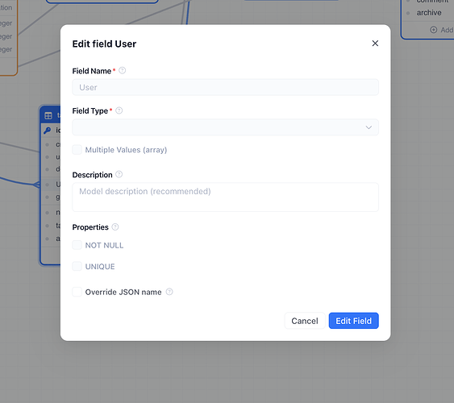This screenshot has width=454, height=403.
Task: Click help icon beside Override JSON name
Action: pyautogui.click(x=169, y=292)
